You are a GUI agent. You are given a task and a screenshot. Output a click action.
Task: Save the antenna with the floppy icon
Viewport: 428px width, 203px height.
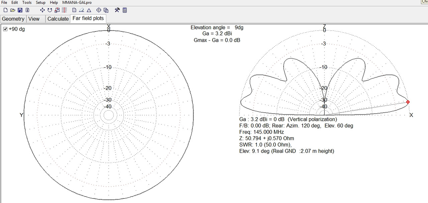[20, 10]
